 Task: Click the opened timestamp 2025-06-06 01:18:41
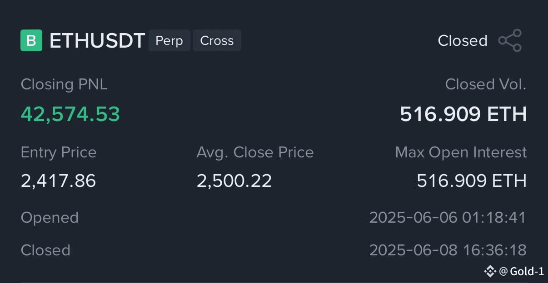tap(448, 218)
